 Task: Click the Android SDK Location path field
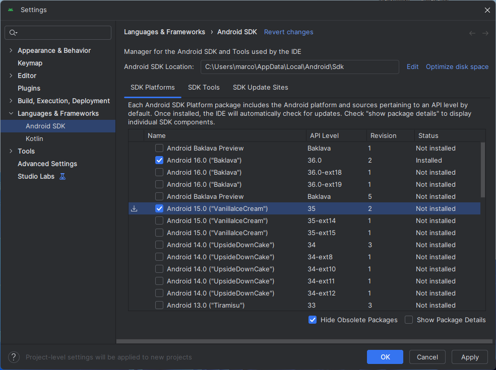[299, 66]
